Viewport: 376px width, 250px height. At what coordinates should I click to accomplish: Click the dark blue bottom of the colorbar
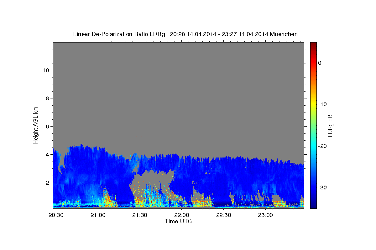point(313,206)
